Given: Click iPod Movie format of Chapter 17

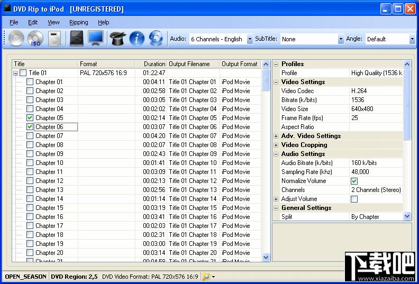Looking at the screenshot, I should click(x=236, y=226).
